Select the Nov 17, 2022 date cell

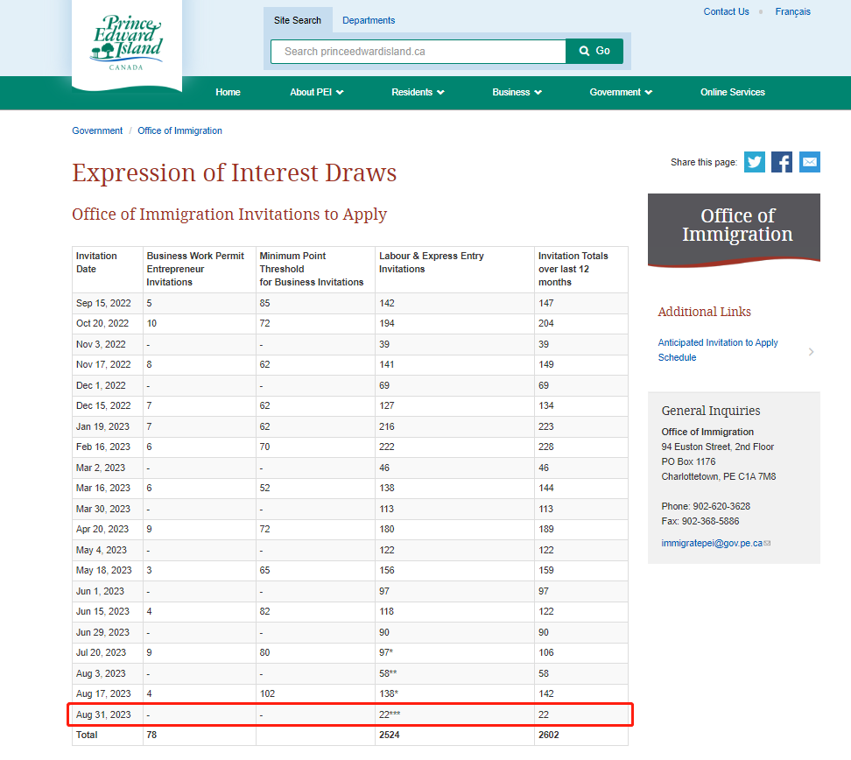[x=108, y=365]
